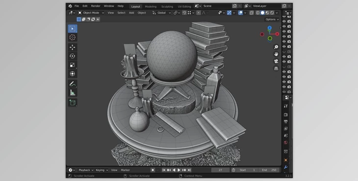358x181 pixels.
Task: Open the Add menu in viewport header
Action: click(x=131, y=13)
